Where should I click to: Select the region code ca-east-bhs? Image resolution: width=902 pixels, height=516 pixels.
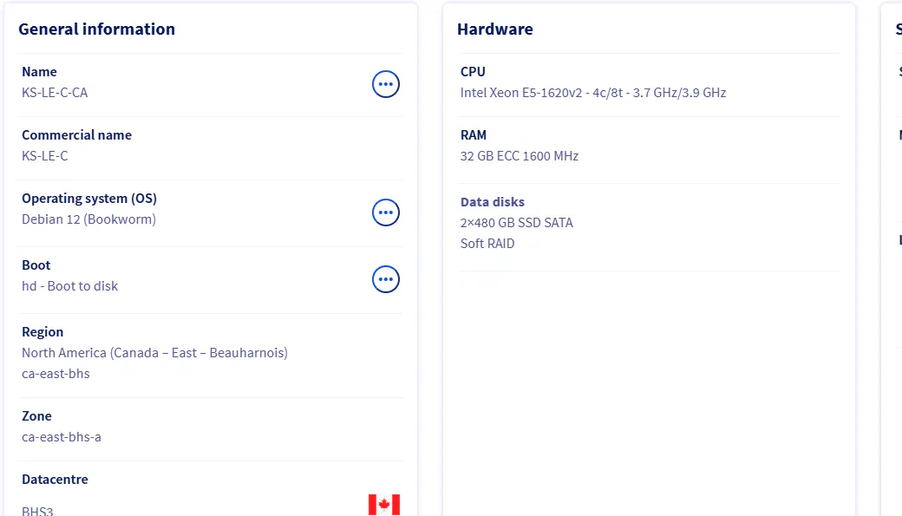(x=56, y=374)
